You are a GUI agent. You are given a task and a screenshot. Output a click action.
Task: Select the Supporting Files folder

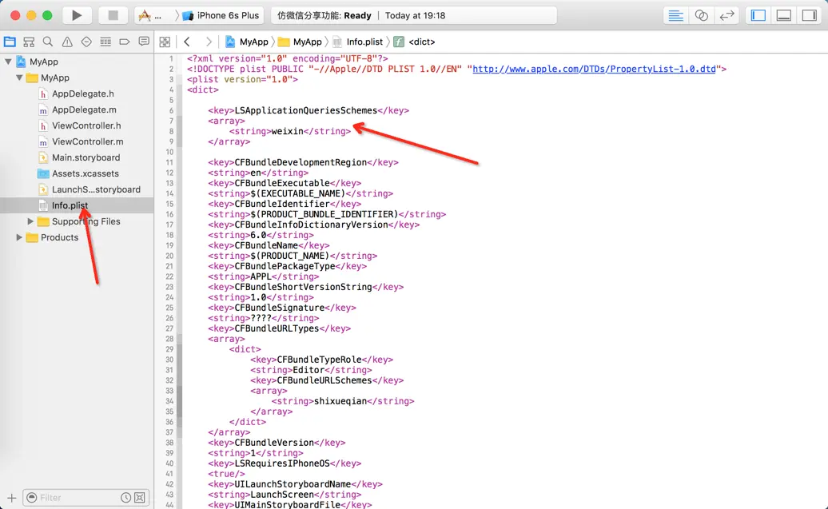(86, 221)
